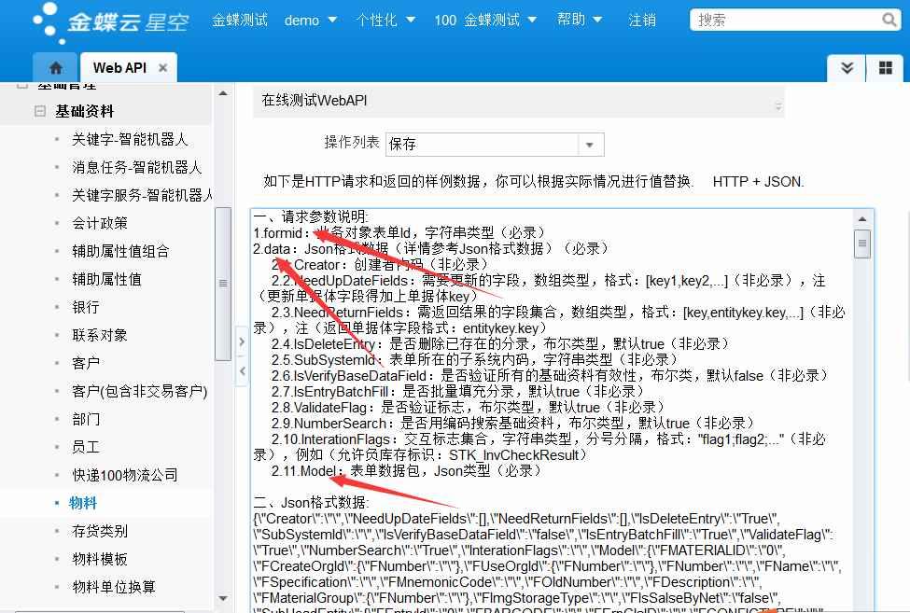The height and width of the screenshot is (613, 910).
Task: Switch to the Web API tab
Action: pyautogui.click(x=119, y=67)
